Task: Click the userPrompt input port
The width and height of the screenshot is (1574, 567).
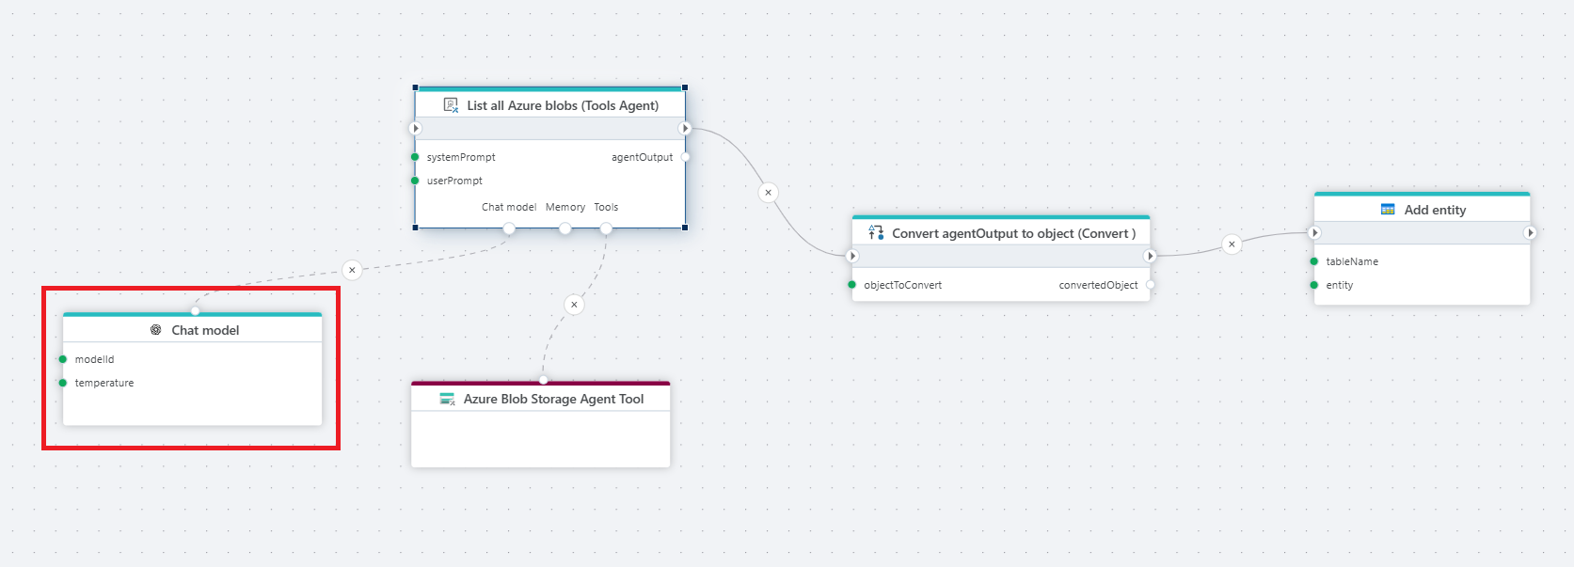Action: coord(415,181)
